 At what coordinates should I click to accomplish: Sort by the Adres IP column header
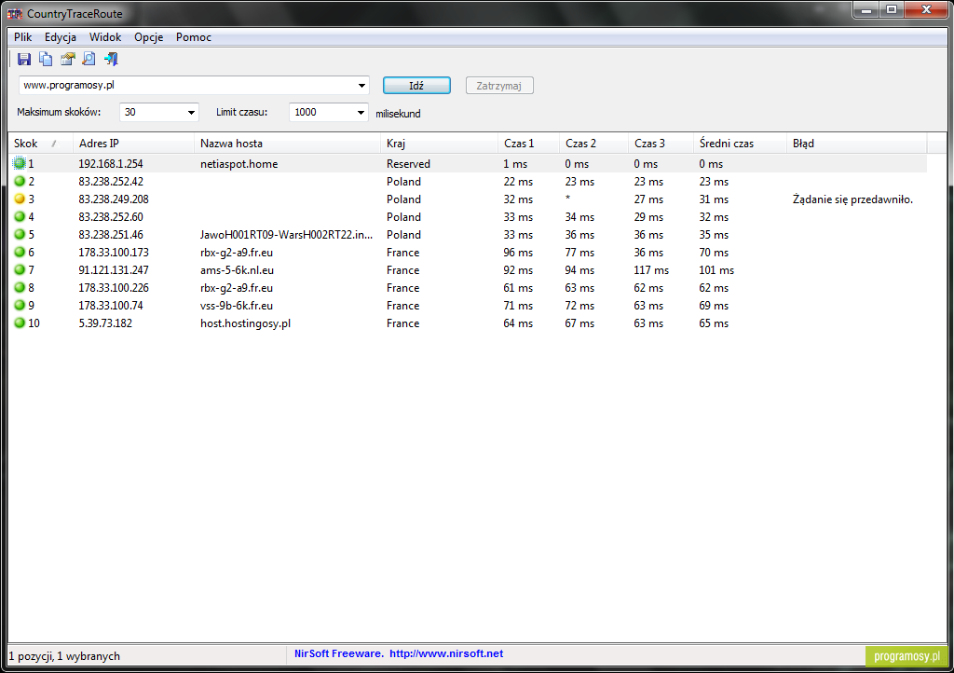pyautogui.click(x=133, y=144)
